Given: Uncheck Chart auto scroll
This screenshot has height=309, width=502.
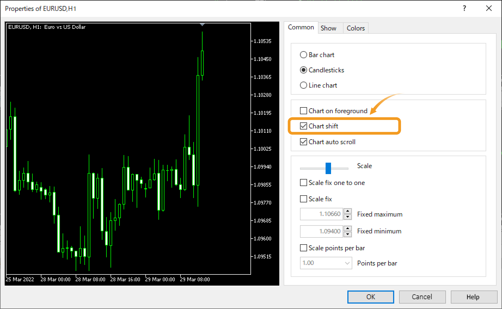Looking at the screenshot, I should pyautogui.click(x=303, y=142).
